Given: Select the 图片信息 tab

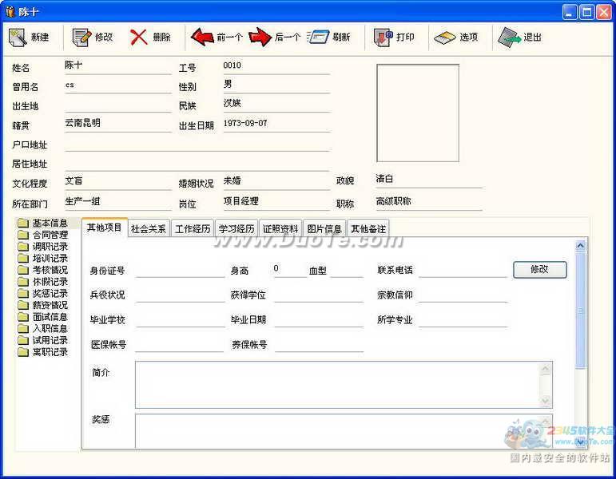Looking at the screenshot, I should point(325,229).
